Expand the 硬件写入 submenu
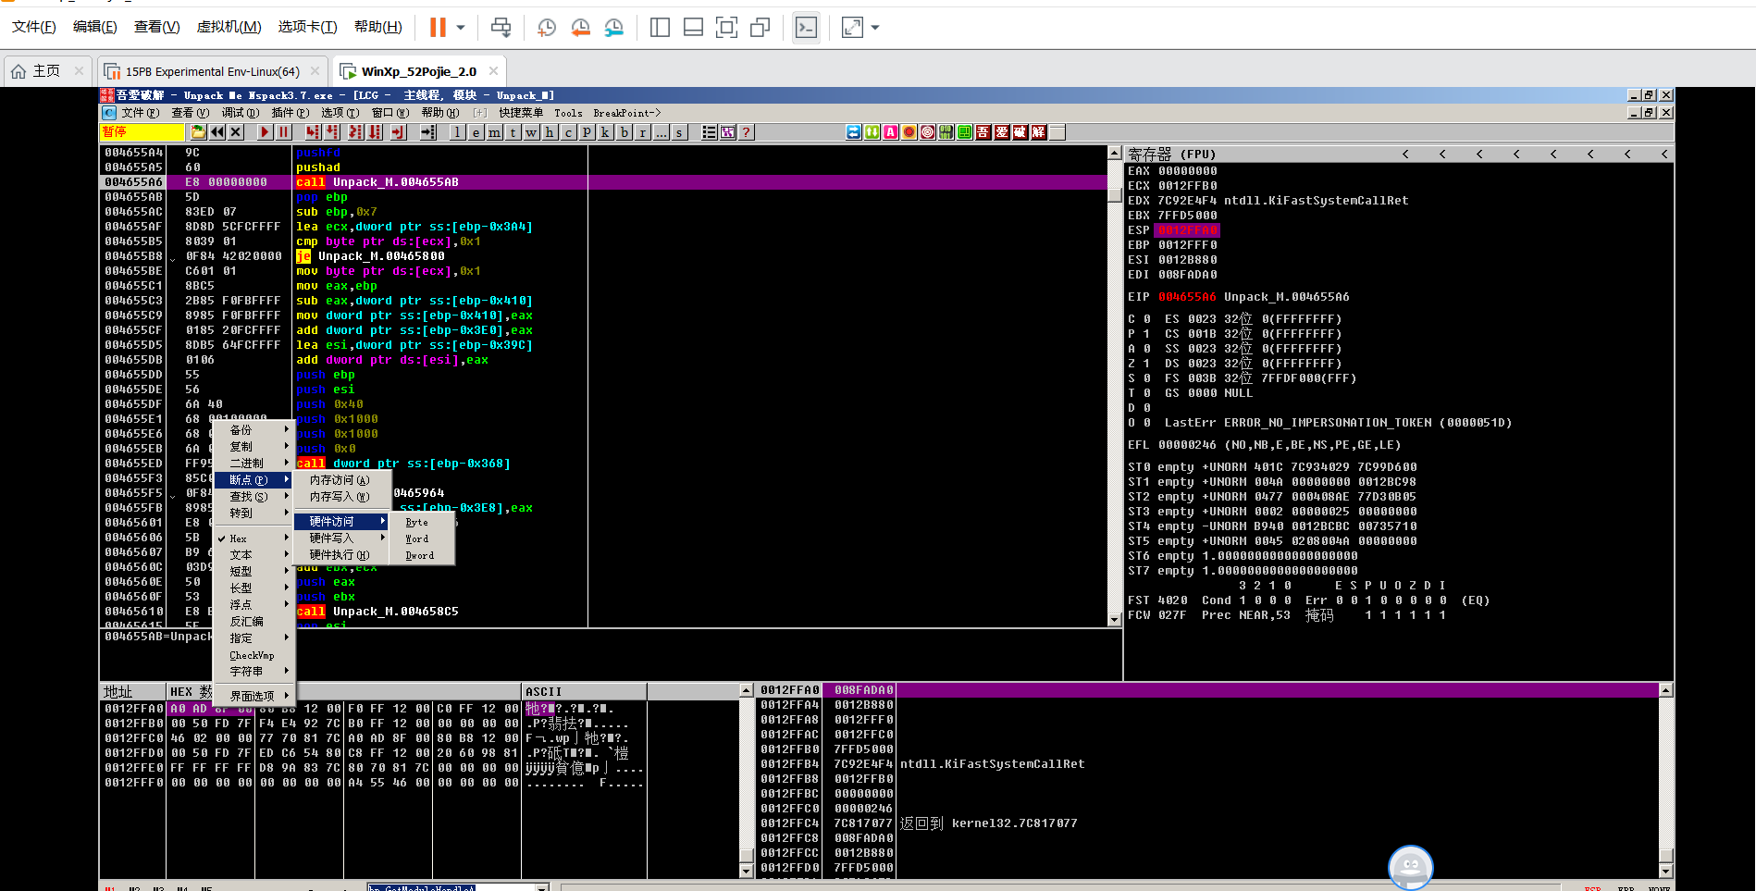The height and width of the screenshot is (891, 1756). point(340,538)
